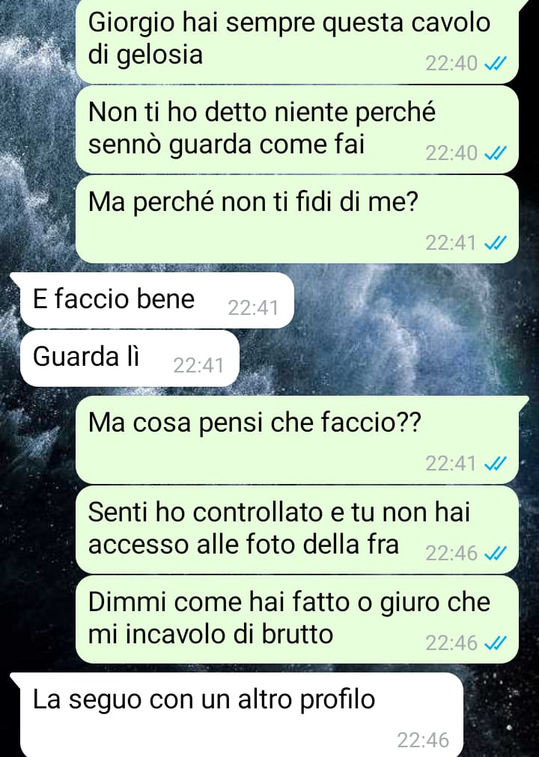This screenshot has width=539, height=757.
Task: Click the read ticks beside 'foto della fra'
Action: coord(495,554)
